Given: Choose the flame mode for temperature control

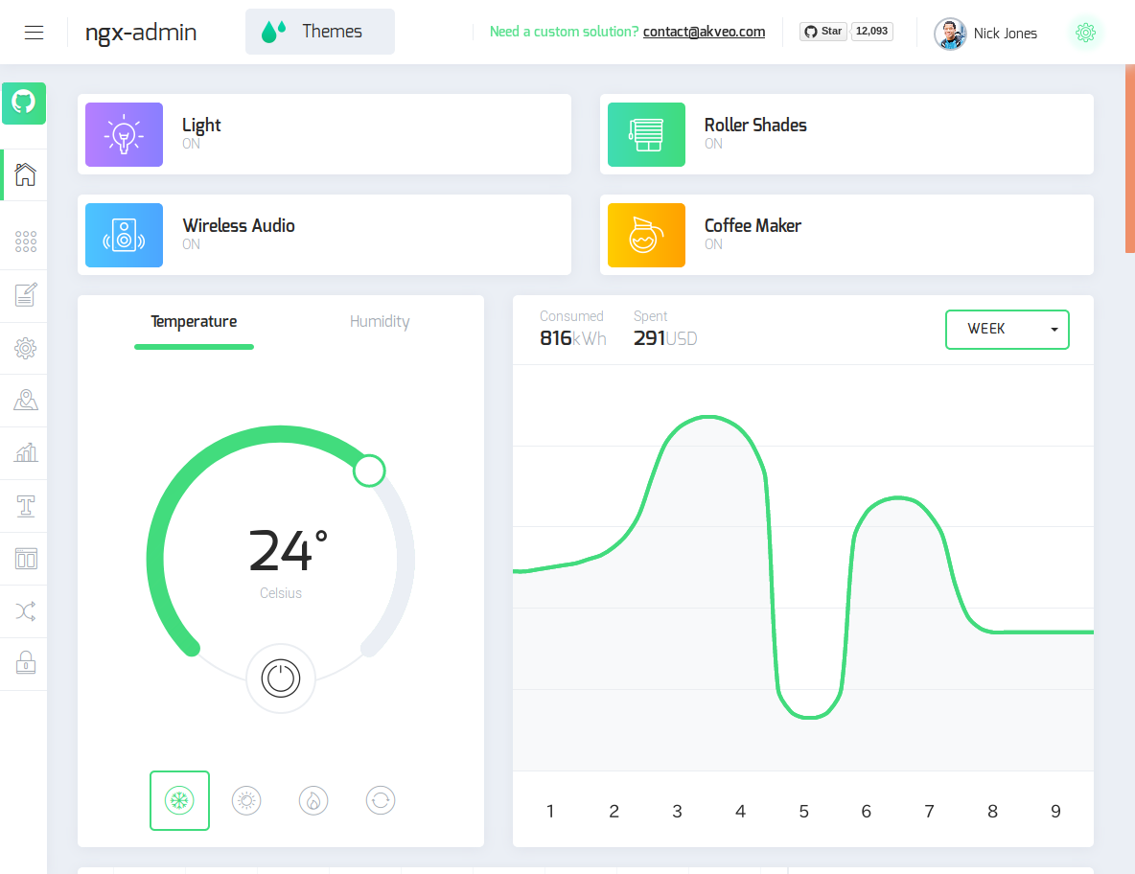Looking at the screenshot, I should 313,800.
